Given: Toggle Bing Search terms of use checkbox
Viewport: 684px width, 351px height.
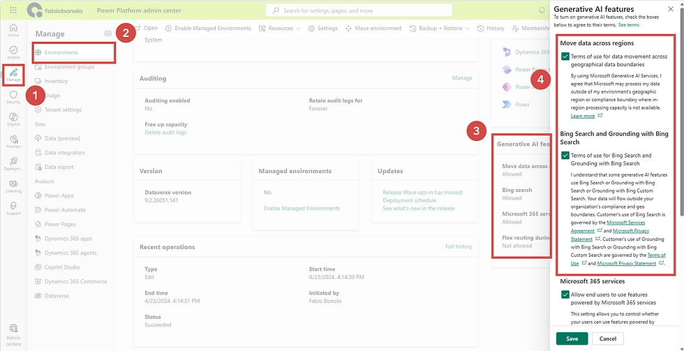Looking at the screenshot, I should [x=565, y=155].
